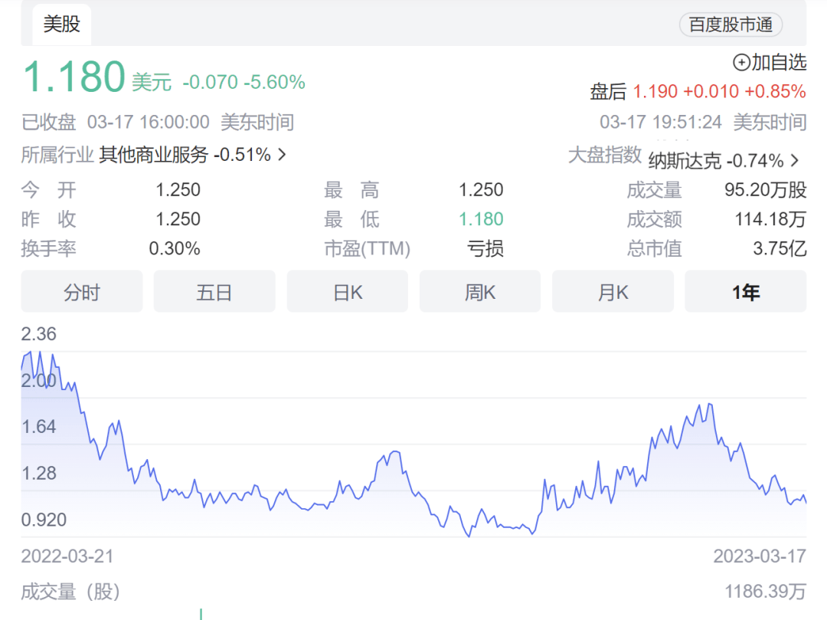Expand the chevron after 其他商业服务 -0.51%

pos(282,155)
